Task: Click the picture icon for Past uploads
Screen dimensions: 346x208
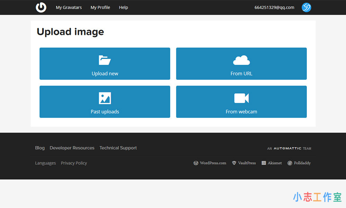Action: [x=105, y=98]
